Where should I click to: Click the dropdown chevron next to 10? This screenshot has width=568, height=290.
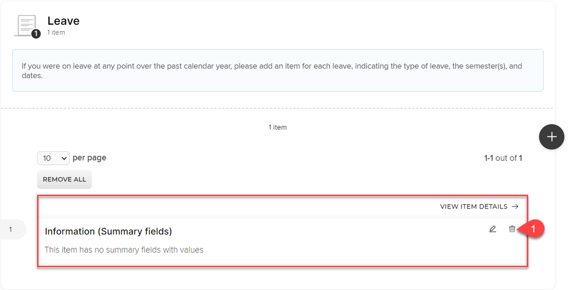[x=64, y=158]
